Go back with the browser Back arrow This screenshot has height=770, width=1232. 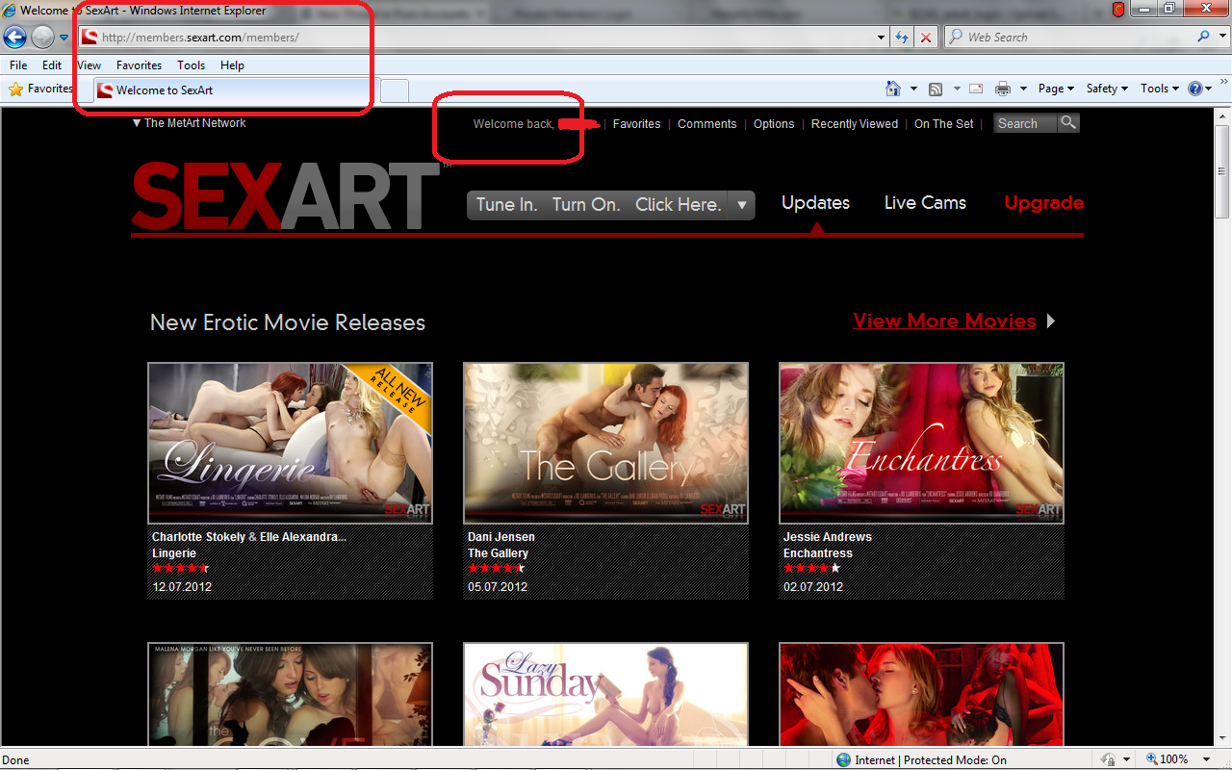15,38
